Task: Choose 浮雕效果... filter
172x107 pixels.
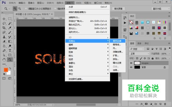Action: point(117,52)
